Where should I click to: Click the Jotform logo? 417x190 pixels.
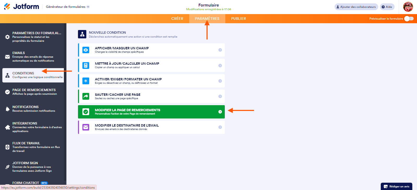click(21, 7)
